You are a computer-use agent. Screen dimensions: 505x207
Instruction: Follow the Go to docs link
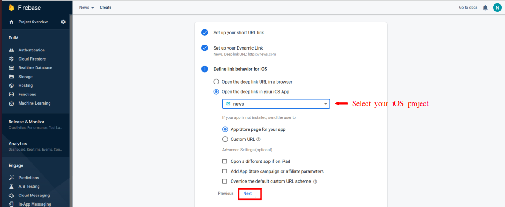click(468, 8)
